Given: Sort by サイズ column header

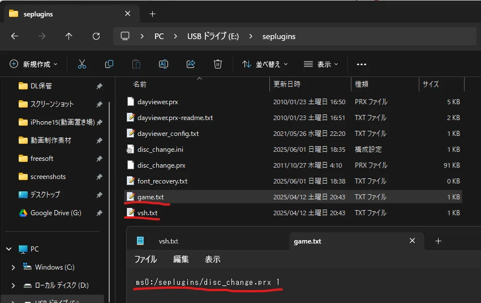Looking at the screenshot, I should click(431, 84).
